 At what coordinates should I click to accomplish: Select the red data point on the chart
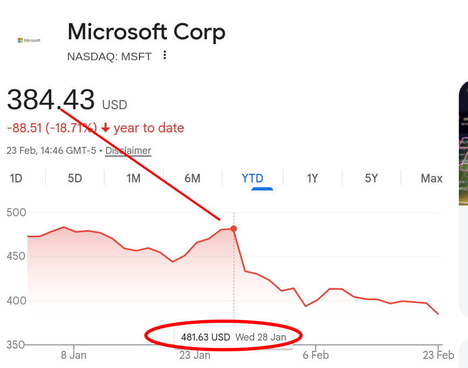tap(233, 229)
